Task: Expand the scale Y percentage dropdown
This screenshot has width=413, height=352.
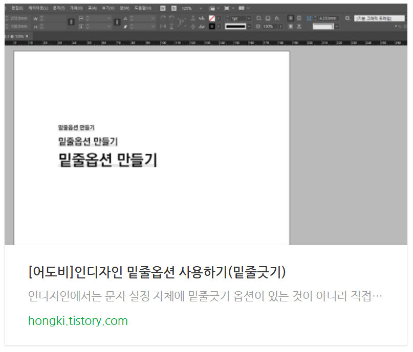Action: pos(109,27)
